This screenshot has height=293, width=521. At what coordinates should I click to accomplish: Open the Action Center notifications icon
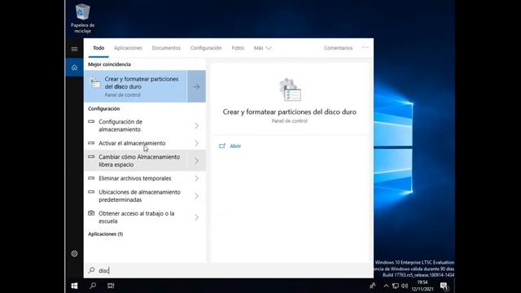point(444,286)
